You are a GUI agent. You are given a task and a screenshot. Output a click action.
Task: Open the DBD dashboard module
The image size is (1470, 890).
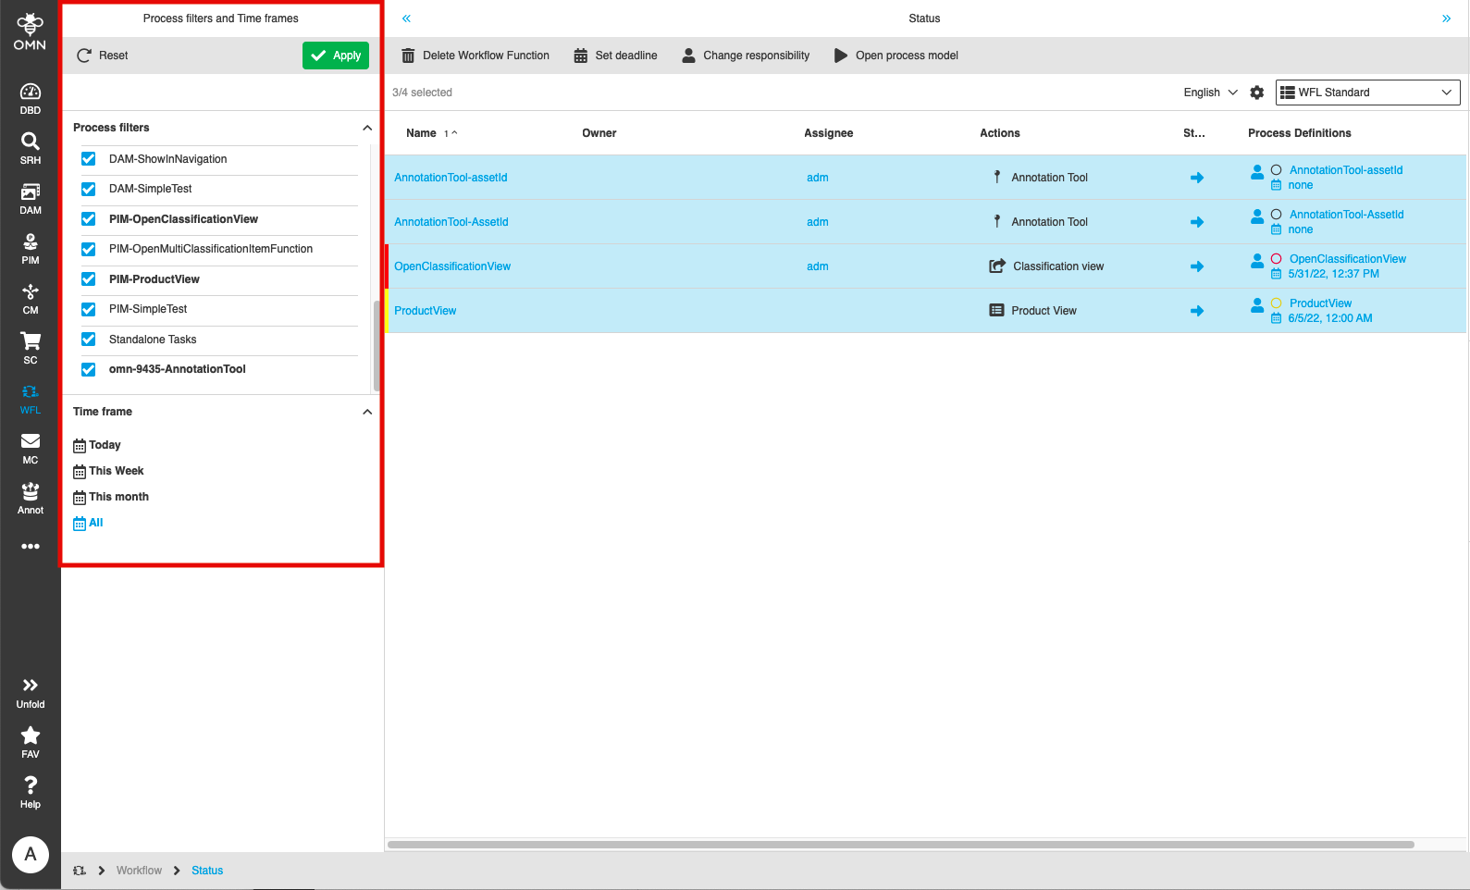[31, 99]
